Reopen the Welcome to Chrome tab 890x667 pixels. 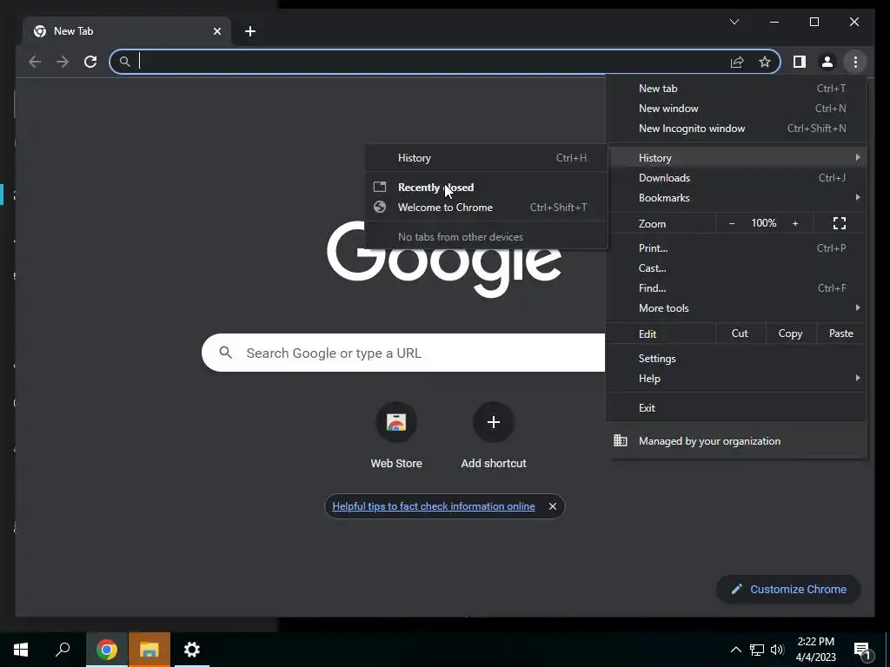(486, 208)
